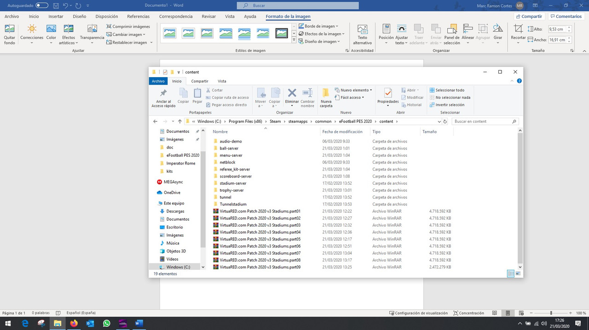This screenshot has width=589, height=330.
Task: Click Buscar en content search box
Action: click(x=485, y=121)
